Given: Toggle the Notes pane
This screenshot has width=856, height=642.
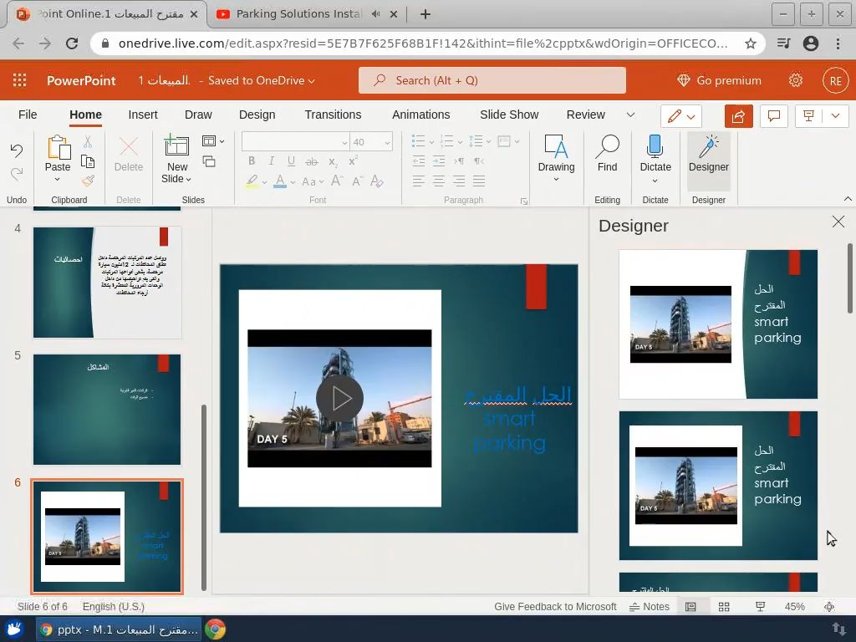Looking at the screenshot, I should 650,607.
